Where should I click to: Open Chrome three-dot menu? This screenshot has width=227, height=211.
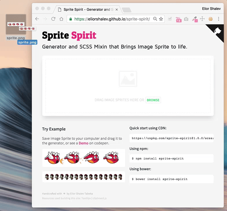pos(219,19)
